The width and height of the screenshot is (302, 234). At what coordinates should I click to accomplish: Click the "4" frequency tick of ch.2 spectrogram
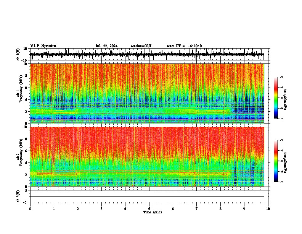click(27, 163)
